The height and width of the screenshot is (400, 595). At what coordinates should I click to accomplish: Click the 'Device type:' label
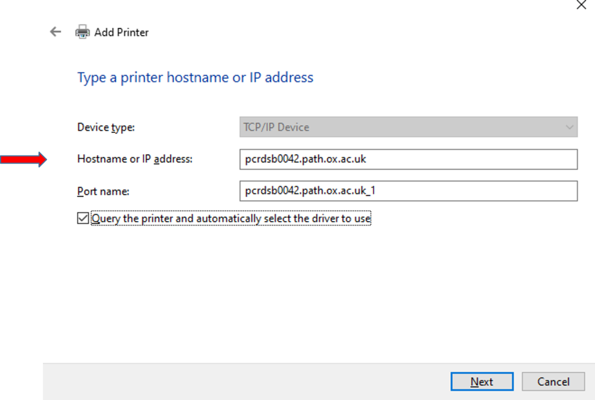[x=106, y=127]
